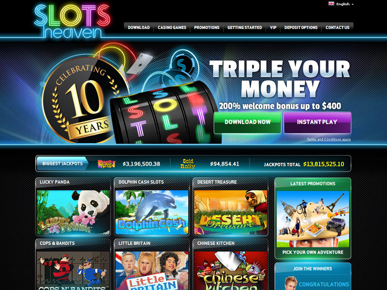Open the Download menu item
The width and height of the screenshot is (387, 290).
[x=139, y=28]
